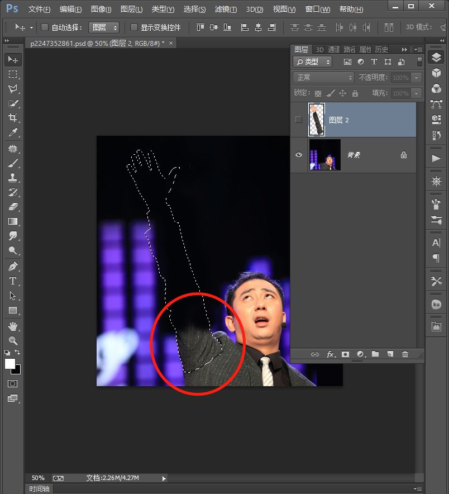Select the Eyedropper tool

[13, 132]
